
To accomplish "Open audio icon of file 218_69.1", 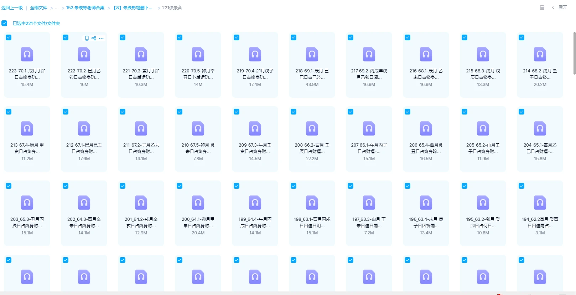I will [x=312, y=54].
